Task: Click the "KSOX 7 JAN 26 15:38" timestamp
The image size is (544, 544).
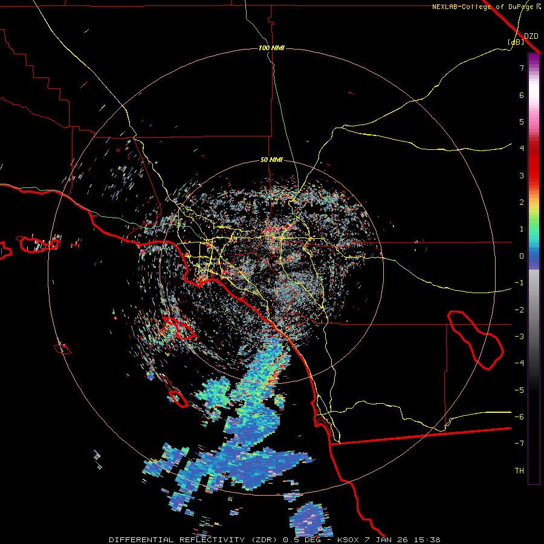Action: tap(389, 540)
